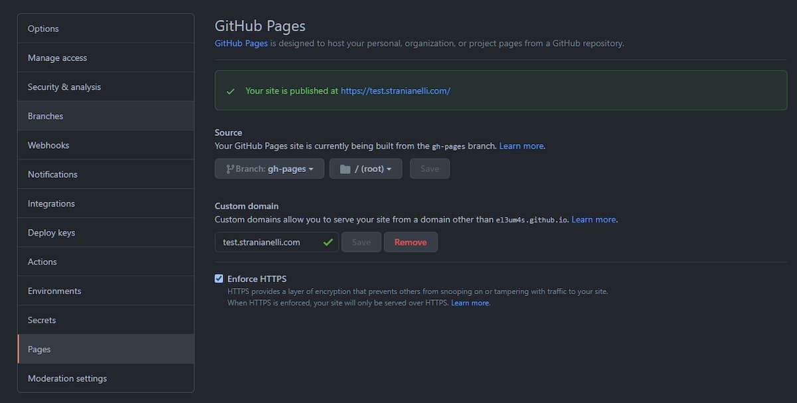
Task: Open Environments settings
Action: [106, 291]
